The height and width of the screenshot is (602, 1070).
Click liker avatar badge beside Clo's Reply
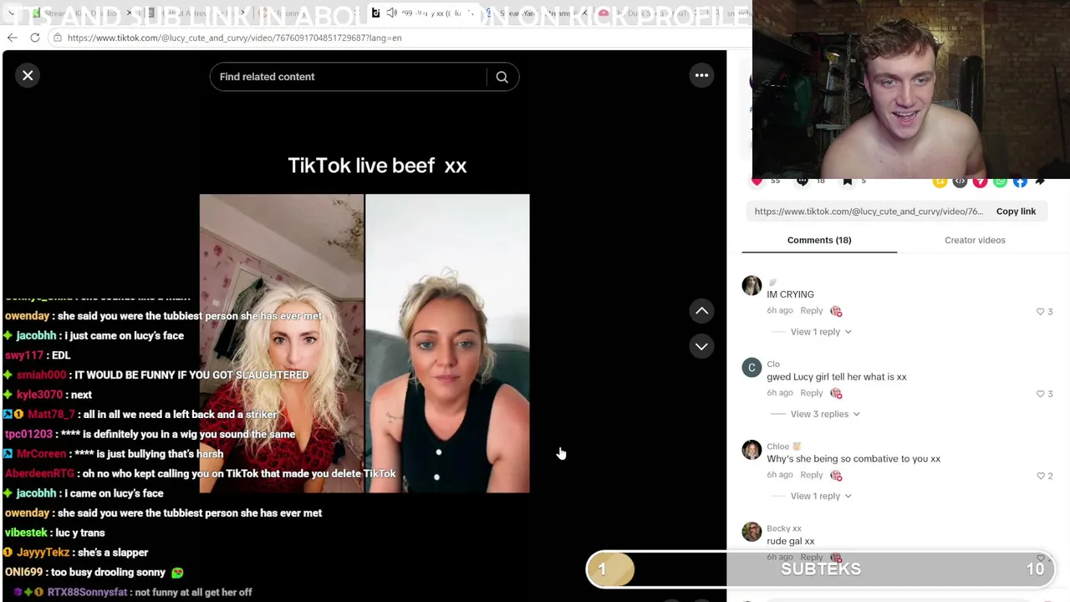836,393
